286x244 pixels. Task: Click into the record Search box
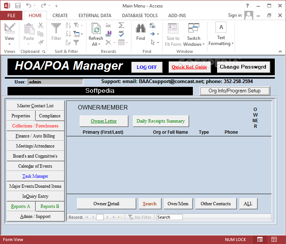[170, 217]
